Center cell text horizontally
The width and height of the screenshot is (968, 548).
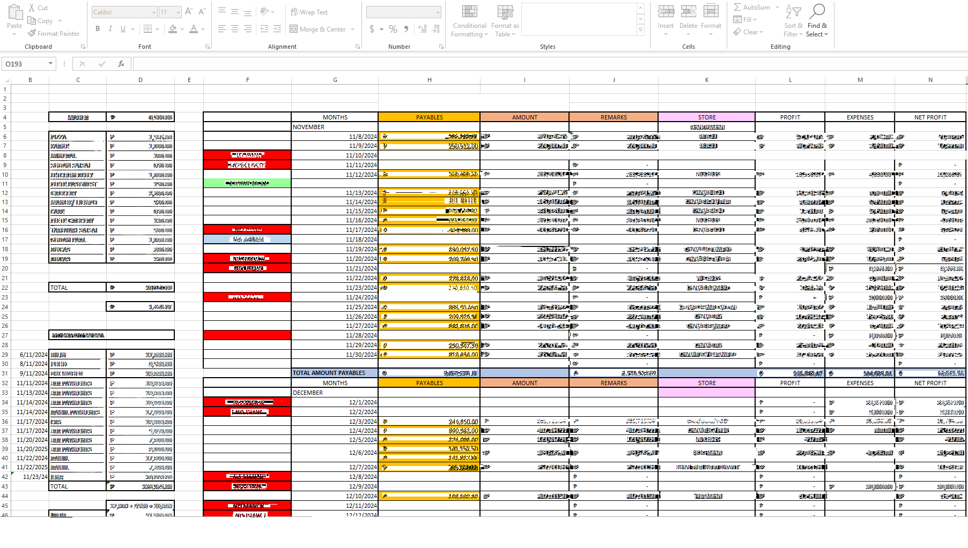[x=235, y=29]
